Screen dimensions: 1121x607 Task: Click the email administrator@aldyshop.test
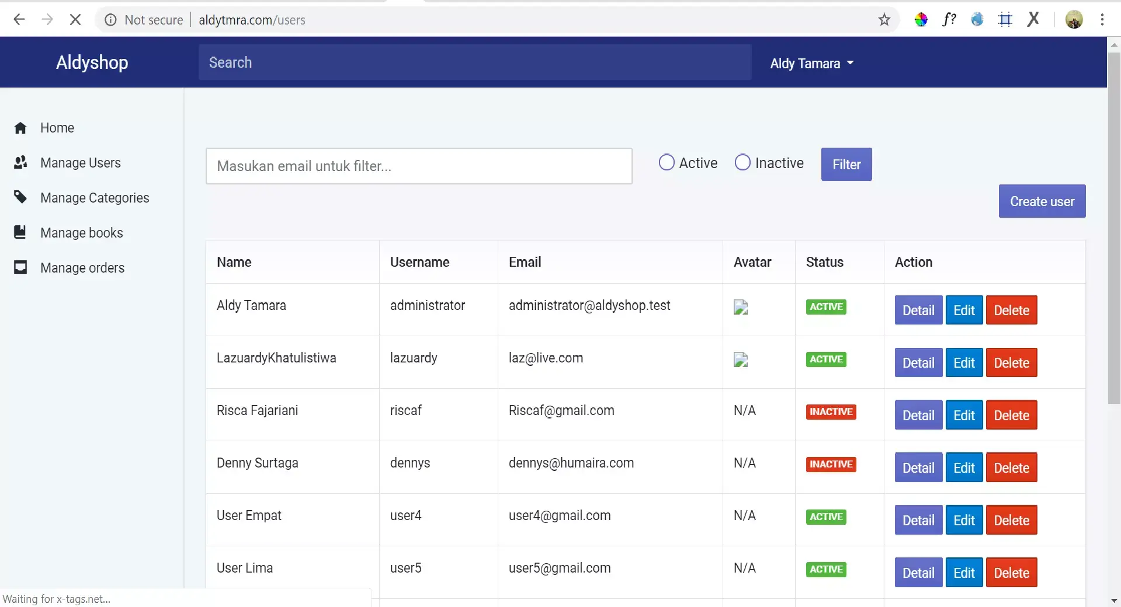point(589,305)
